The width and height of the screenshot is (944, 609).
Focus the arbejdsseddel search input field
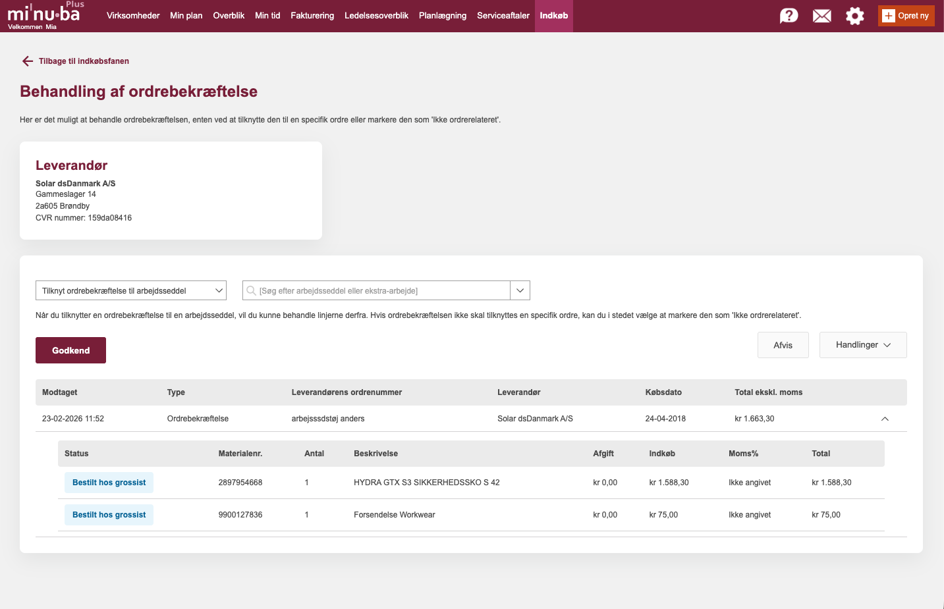(382, 290)
